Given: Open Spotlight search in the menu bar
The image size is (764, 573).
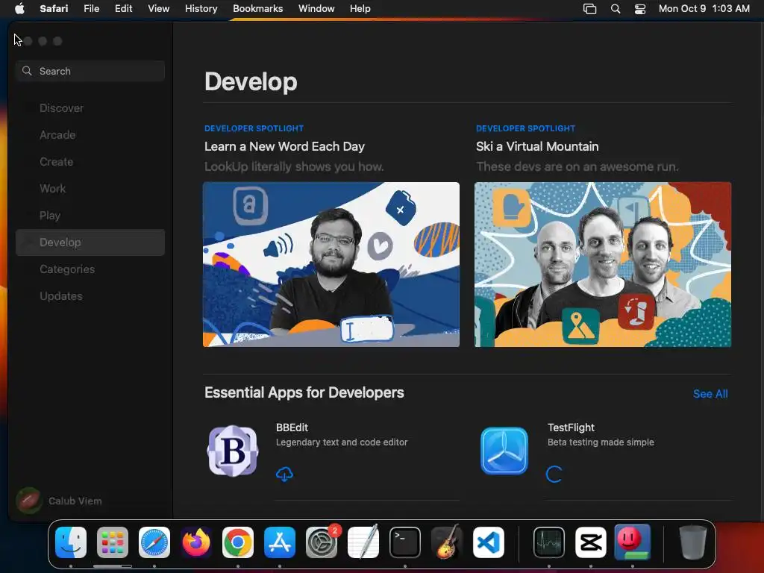Looking at the screenshot, I should [616, 9].
